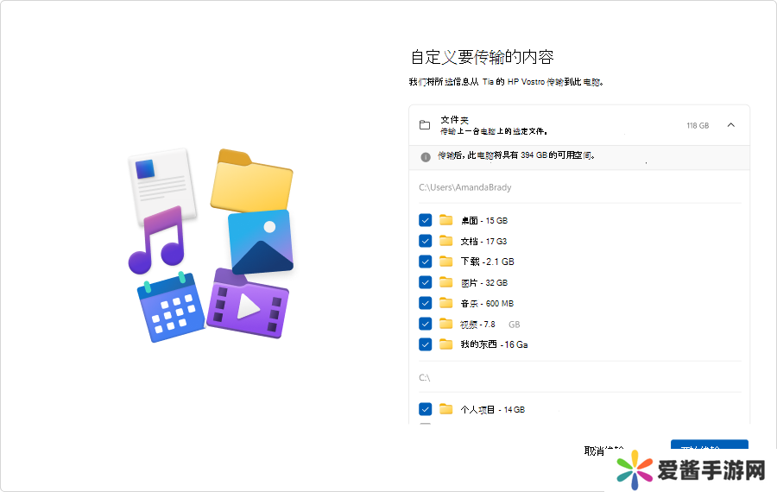
Task: Uncheck the 视频 folder checkbox
Action: [426, 324]
